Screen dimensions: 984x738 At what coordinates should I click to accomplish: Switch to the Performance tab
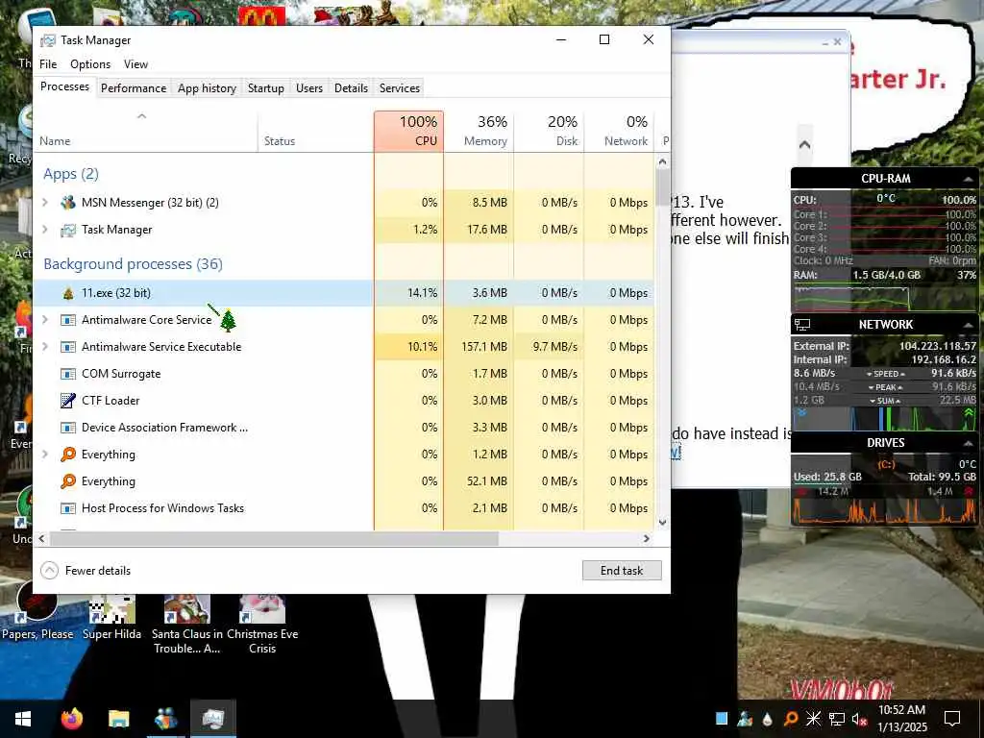pos(134,88)
